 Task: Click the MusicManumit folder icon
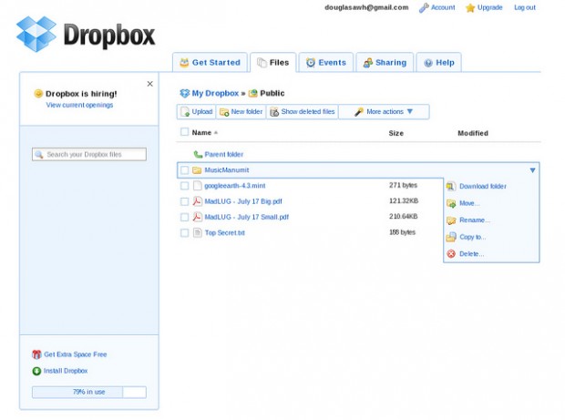coord(197,170)
